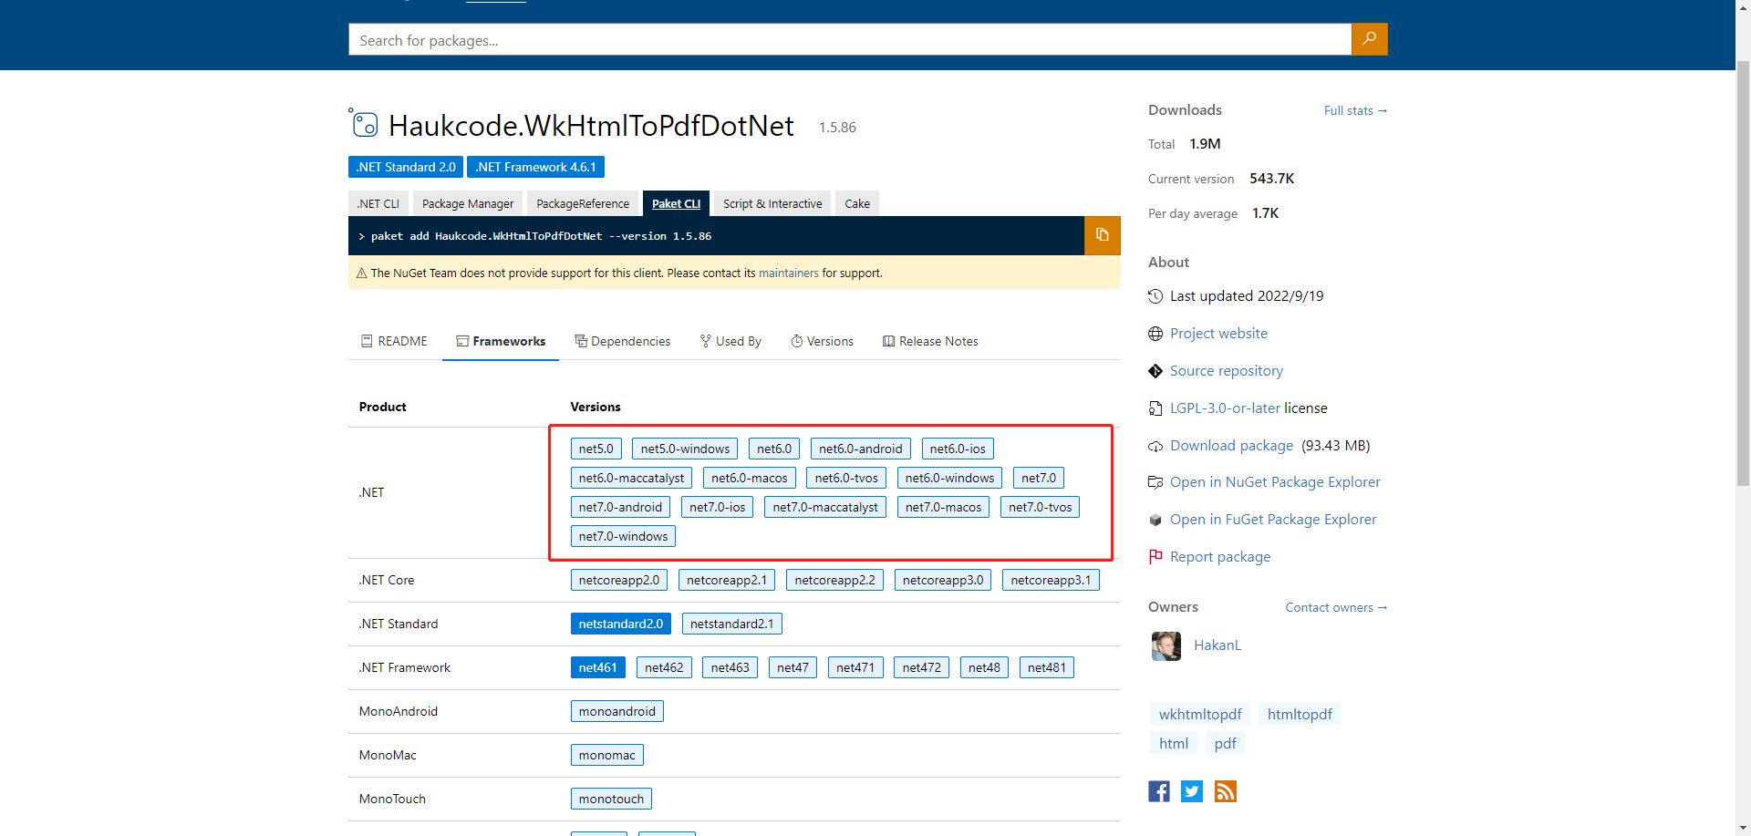Switch to Script & Interactive tab
This screenshot has width=1751, height=836.
pyautogui.click(x=772, y=203)
